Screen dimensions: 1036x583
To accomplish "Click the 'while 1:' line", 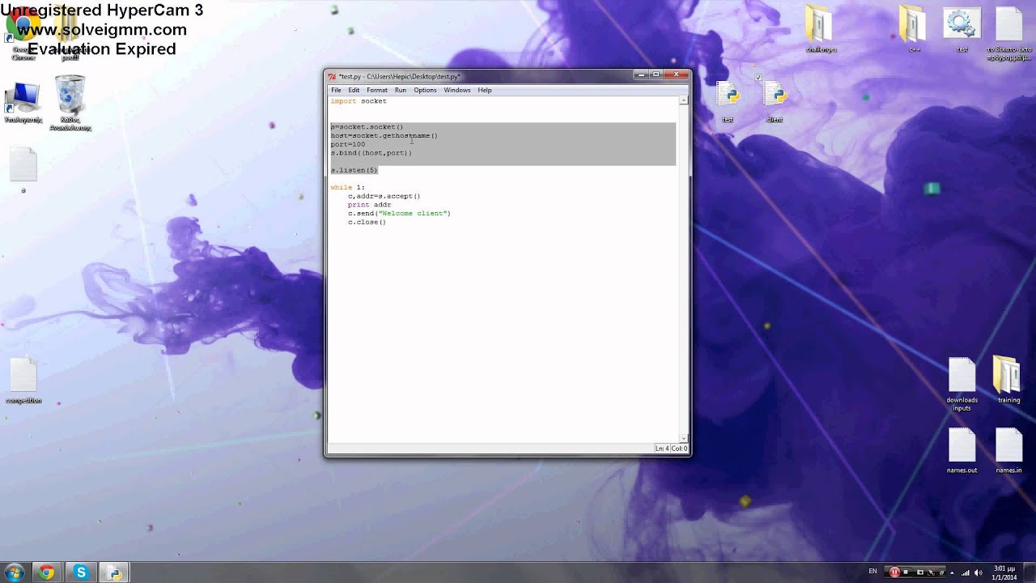I will 347,187.
